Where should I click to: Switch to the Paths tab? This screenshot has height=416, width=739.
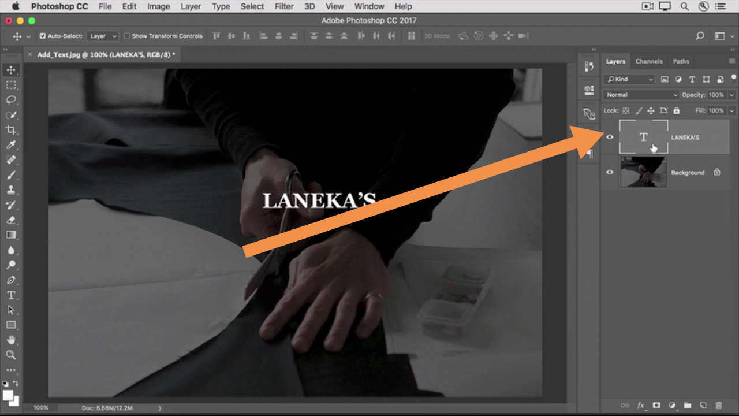click(x=681, y=61)
